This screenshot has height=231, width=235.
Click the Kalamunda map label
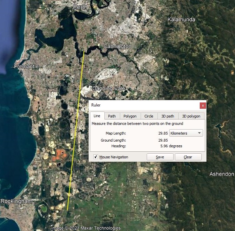[181, 19]
